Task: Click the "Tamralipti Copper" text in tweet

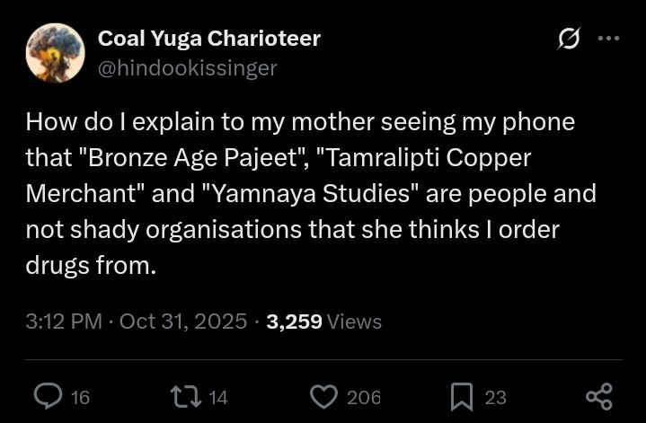Action: pyautogui.click(x=426, y=158)
